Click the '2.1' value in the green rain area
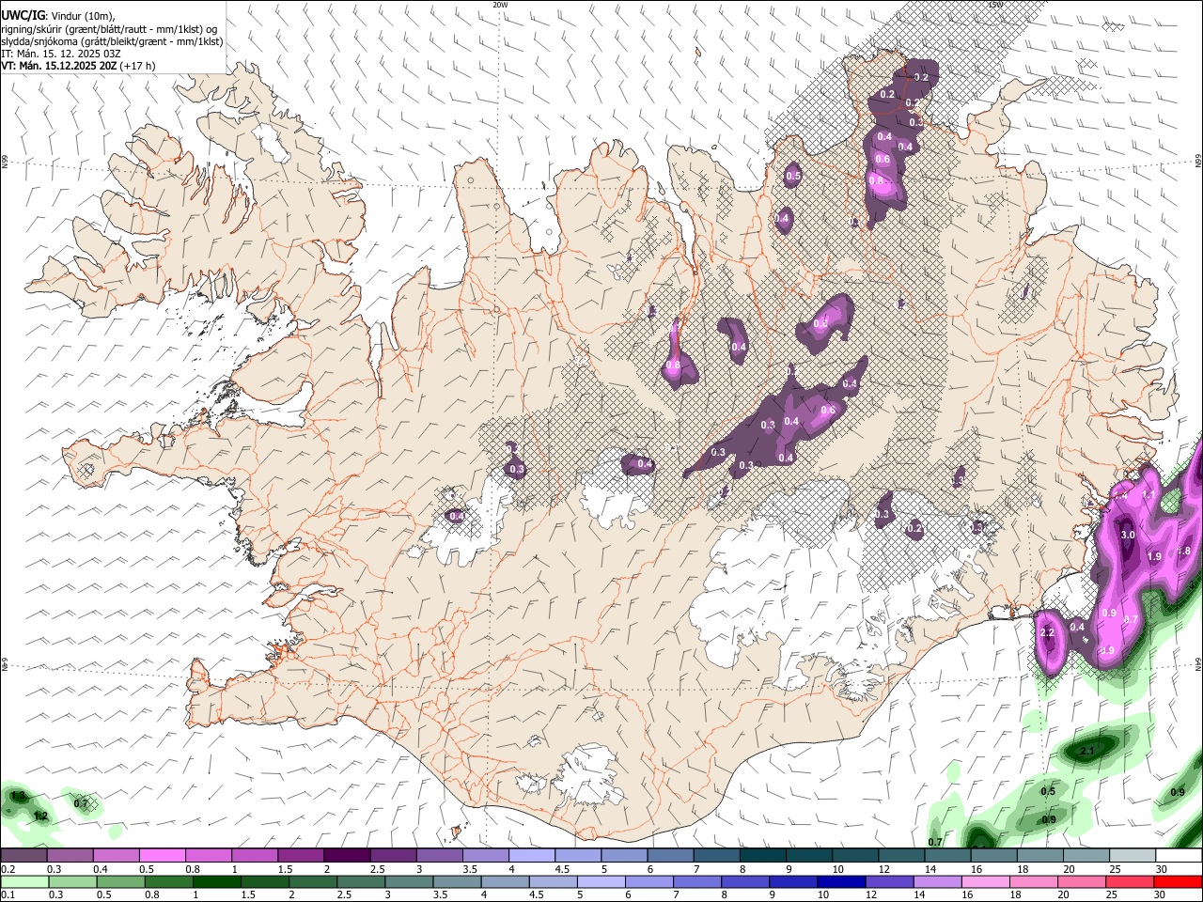The image size is (1203, 902). (1087, 752)
